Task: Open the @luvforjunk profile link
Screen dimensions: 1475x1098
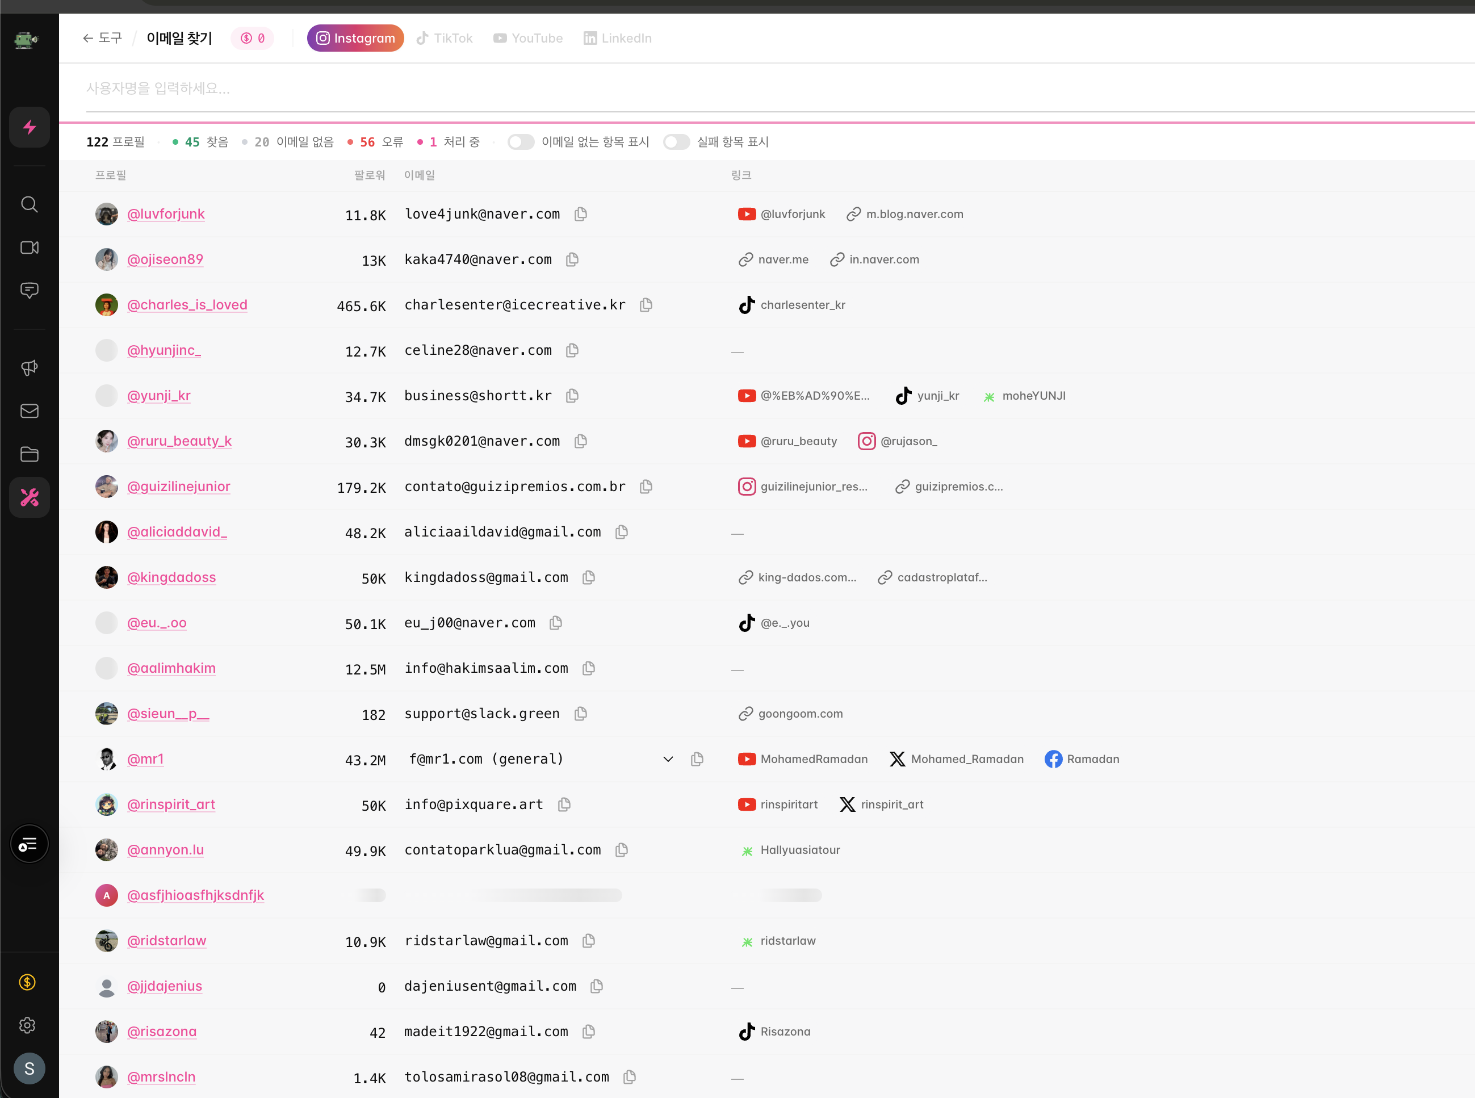Action: 166,214
